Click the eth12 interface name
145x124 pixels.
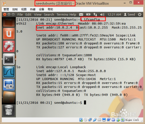[x=21, y=24]
